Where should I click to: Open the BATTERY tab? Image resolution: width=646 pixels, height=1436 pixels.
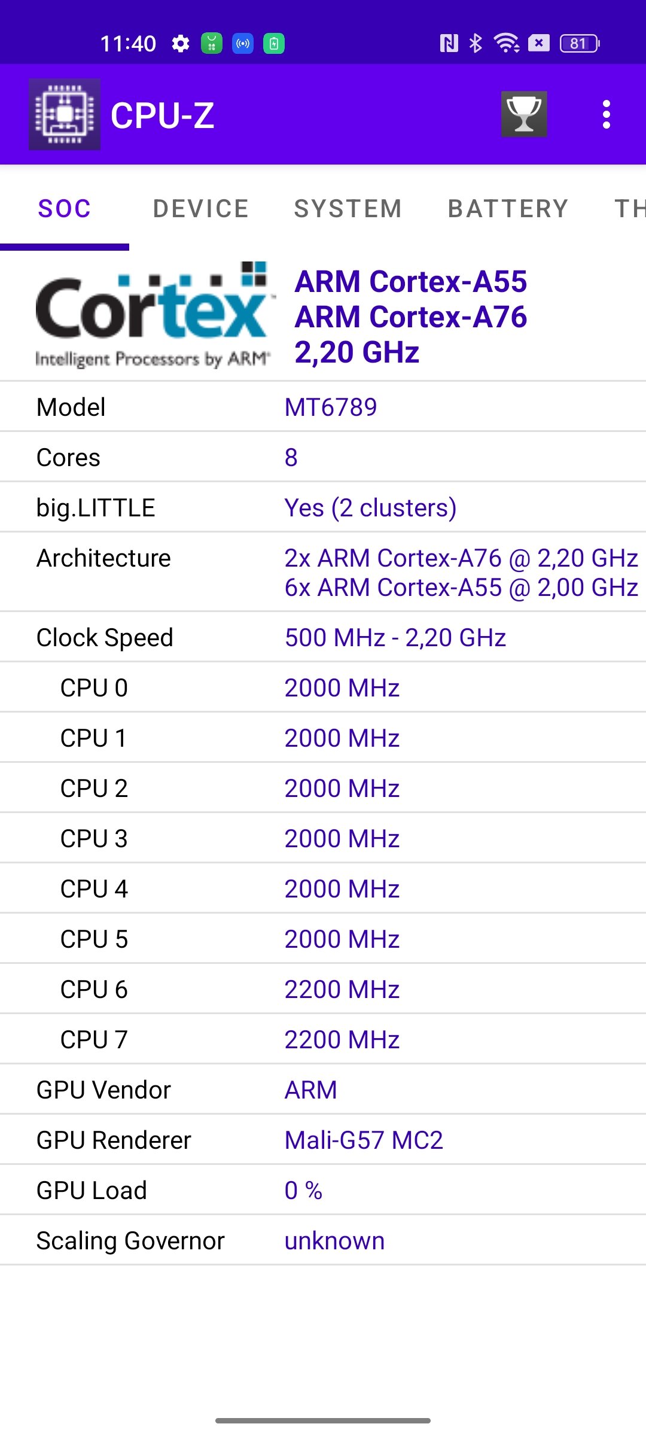pos(508,209)
